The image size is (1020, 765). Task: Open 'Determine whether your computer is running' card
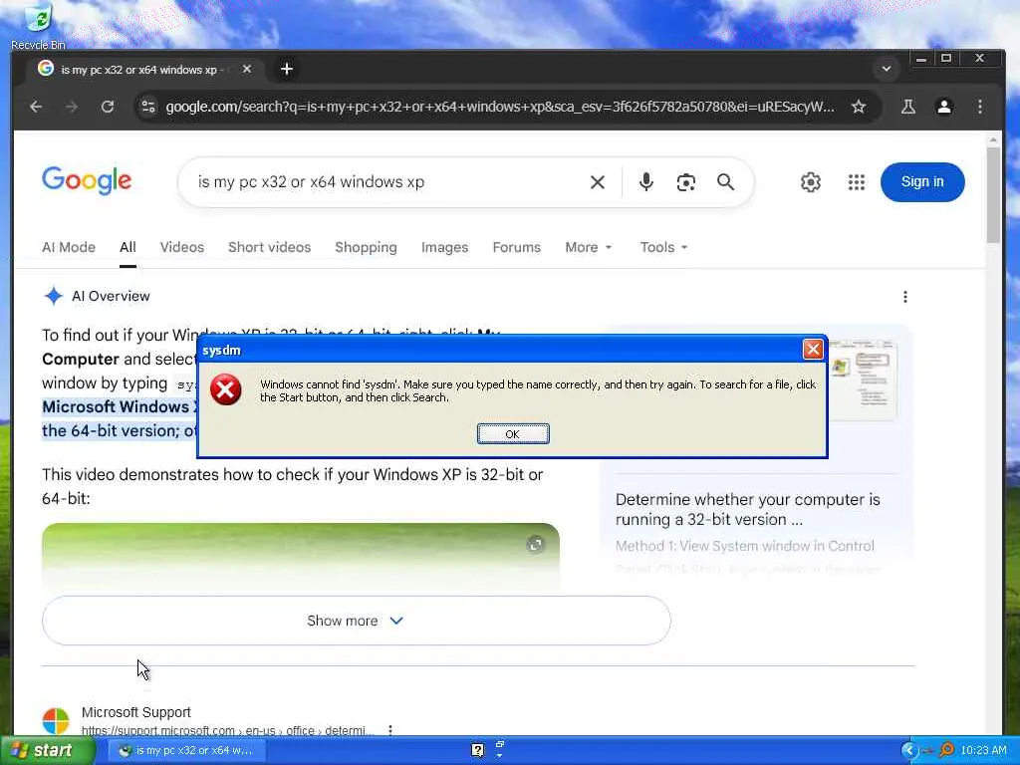tap(747, 509)
